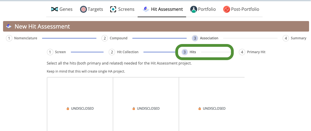Click the Hit Assessment tab icon
The height and width of the screenshot is (131, 311).
(x=146, y=9)
